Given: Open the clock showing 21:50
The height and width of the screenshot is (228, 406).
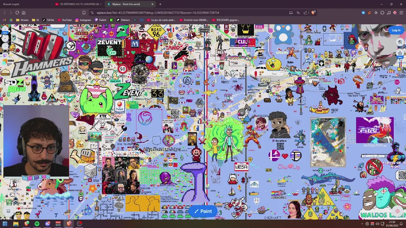Looking at the screenshot, I should [x=392, y=224].
